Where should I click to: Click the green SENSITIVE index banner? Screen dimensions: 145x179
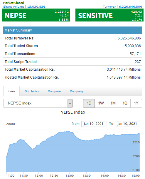coord(109,15)
